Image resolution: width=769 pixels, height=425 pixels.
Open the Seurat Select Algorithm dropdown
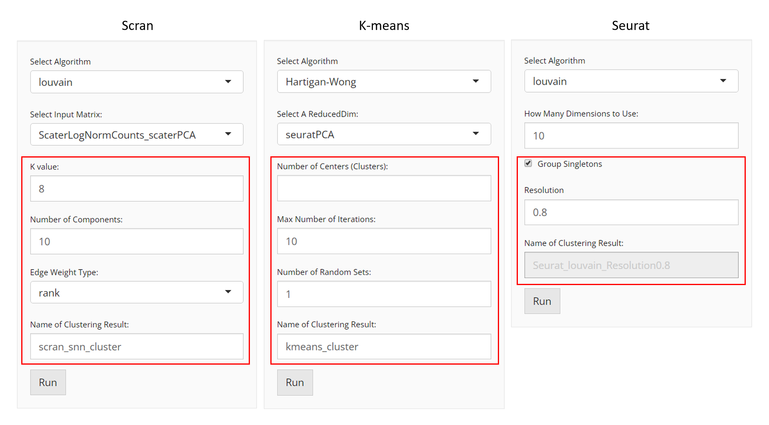tap(631, 81)
